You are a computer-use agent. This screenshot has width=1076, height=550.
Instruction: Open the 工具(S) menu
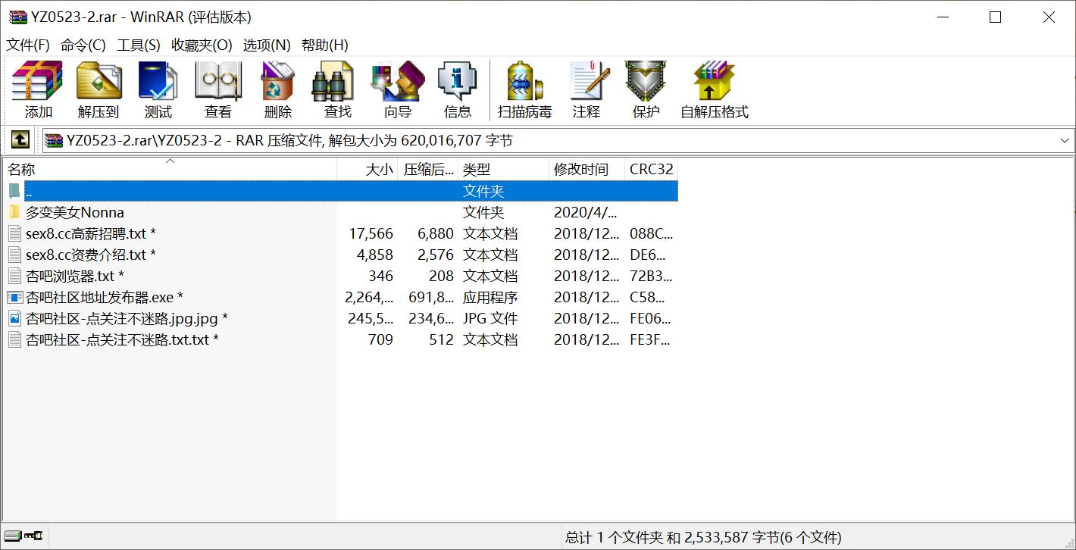pyautogui.click(x=139, y=45)
